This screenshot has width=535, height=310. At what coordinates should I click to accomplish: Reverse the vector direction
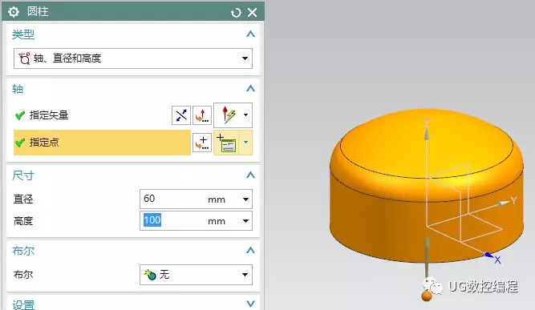tap(181, 115)
